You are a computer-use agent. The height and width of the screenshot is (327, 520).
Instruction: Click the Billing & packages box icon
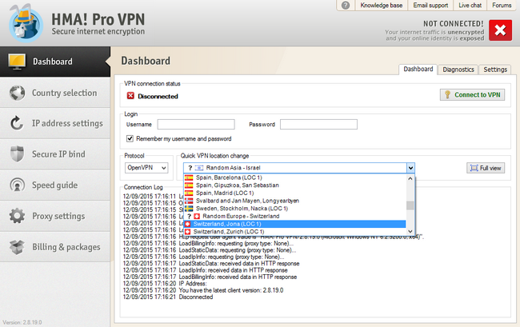(x=18, y=247)
